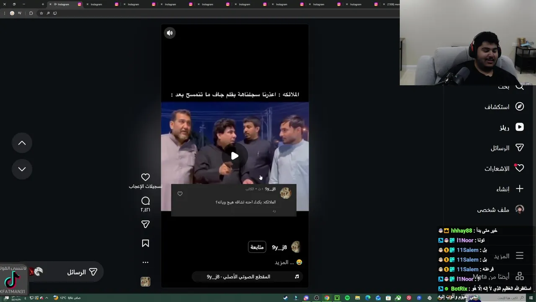Viewport: 536px width, 302px height.
Task: Open Edge from the taskbar
Action: tap(368, 298)
